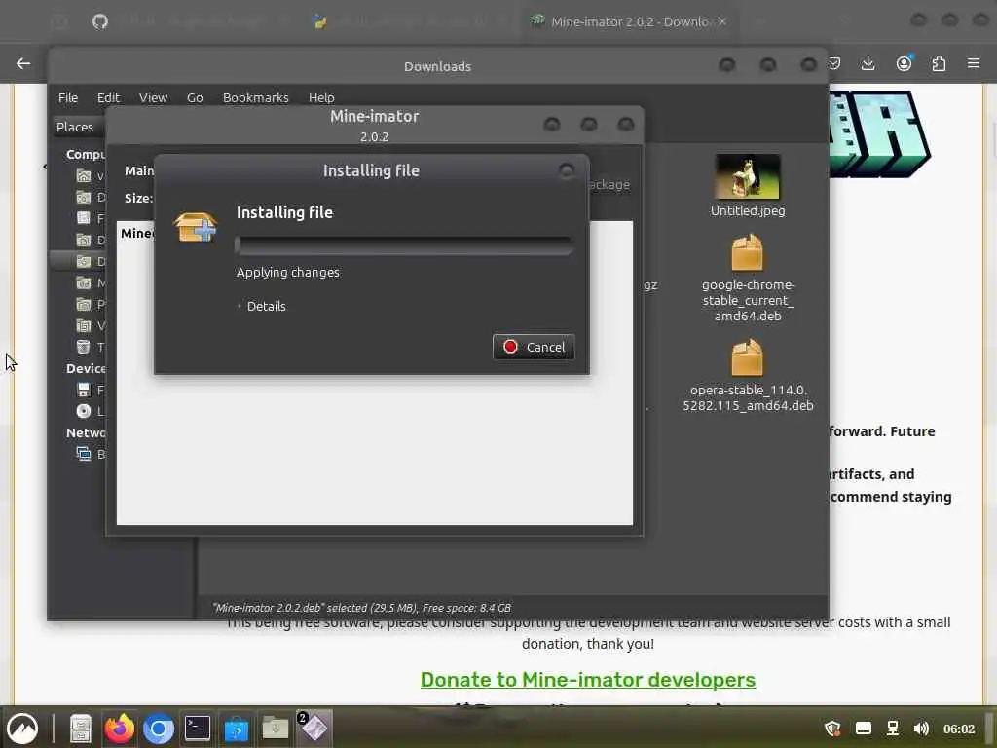Open the Firefox downloads panel
Viewport: 997px width, 748px height.
(x=868, y=63)
